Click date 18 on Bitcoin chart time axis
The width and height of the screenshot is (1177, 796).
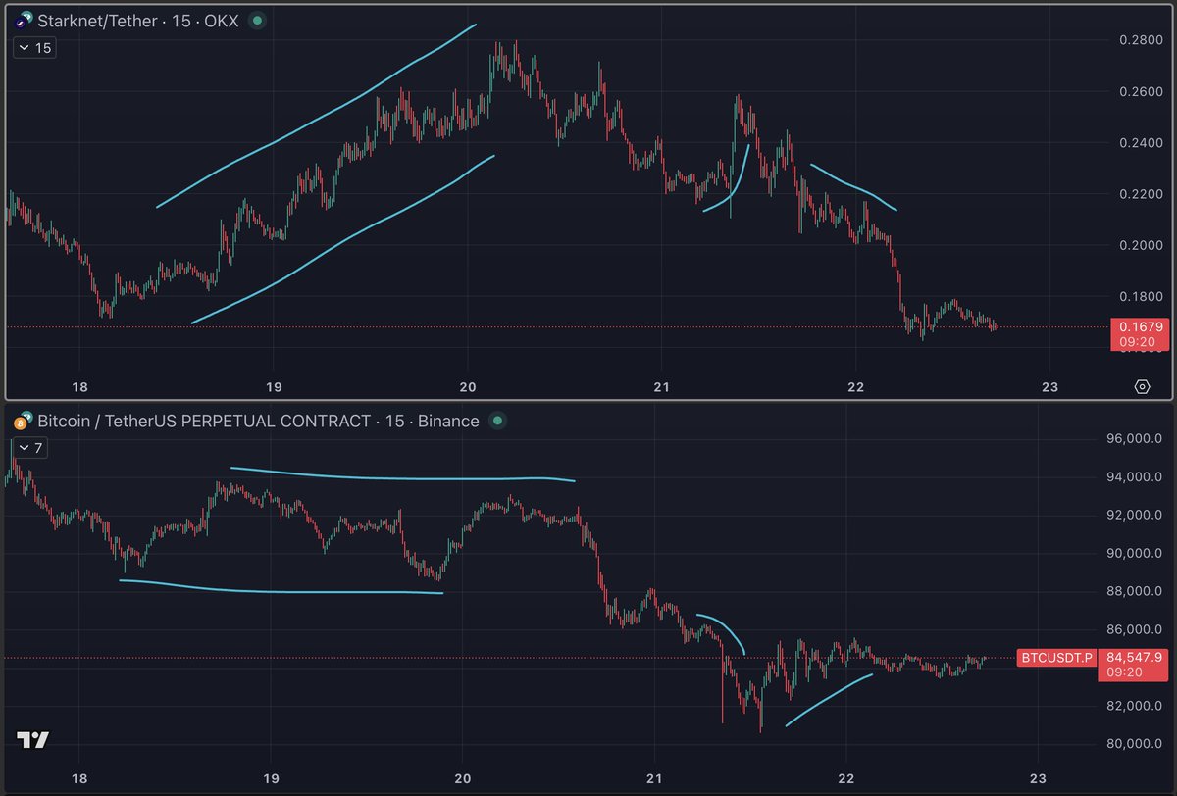(79, 780)
